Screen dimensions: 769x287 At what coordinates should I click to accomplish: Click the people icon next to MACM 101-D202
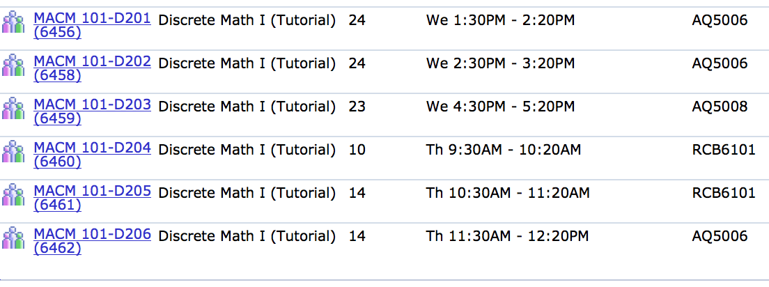pos(13,65)
